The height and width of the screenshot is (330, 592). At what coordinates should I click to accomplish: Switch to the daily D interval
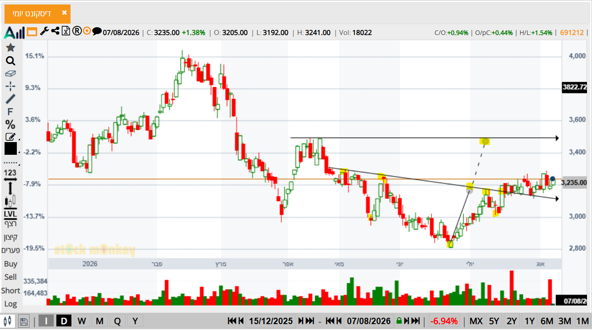[64, 321]
